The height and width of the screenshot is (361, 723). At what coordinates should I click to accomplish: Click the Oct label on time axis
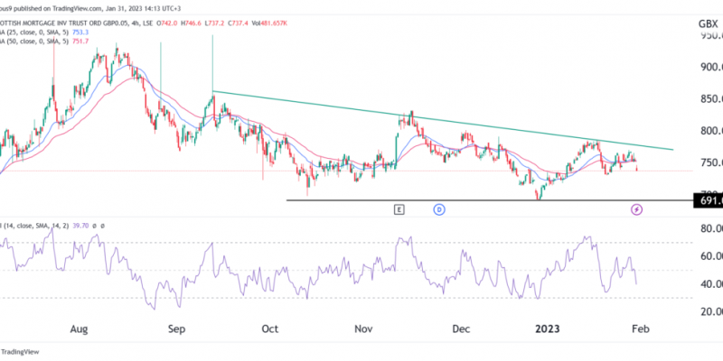(x=269, y=329)
